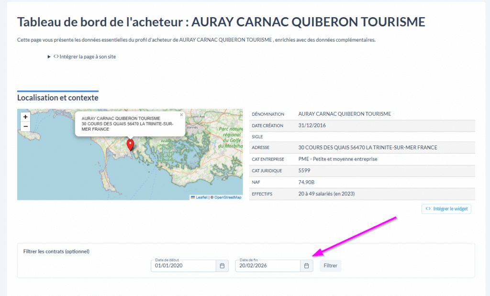Zoom out on the map
490x296 pixels.
[25, 127]
